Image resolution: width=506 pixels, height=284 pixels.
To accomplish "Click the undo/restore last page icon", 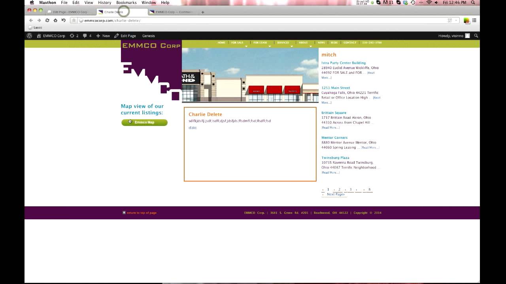I will tap(63, 20).
